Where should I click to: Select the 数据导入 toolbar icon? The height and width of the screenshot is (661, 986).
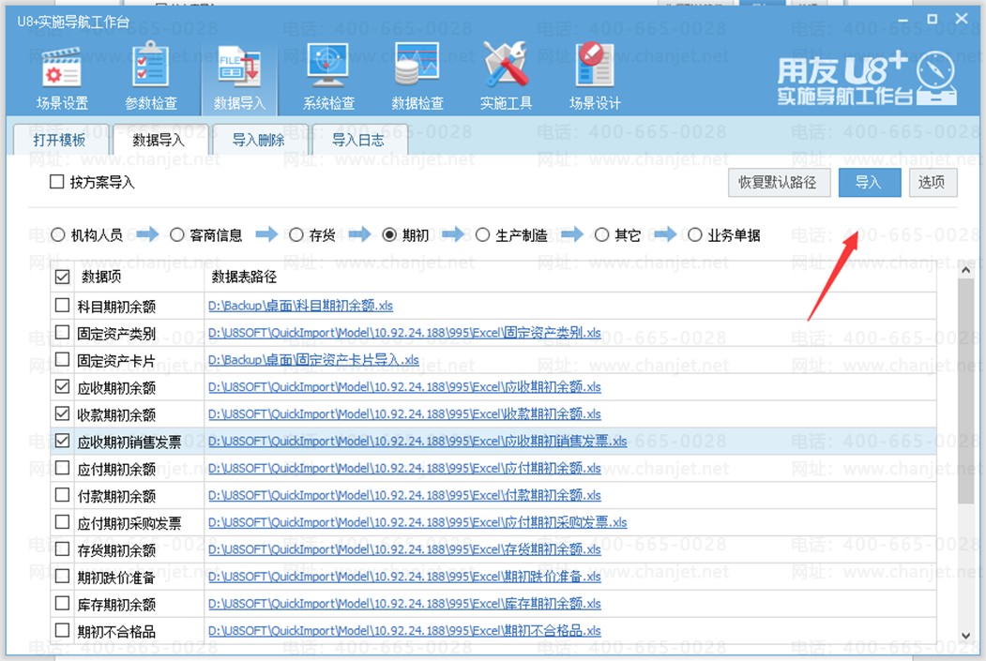[239, 77]
